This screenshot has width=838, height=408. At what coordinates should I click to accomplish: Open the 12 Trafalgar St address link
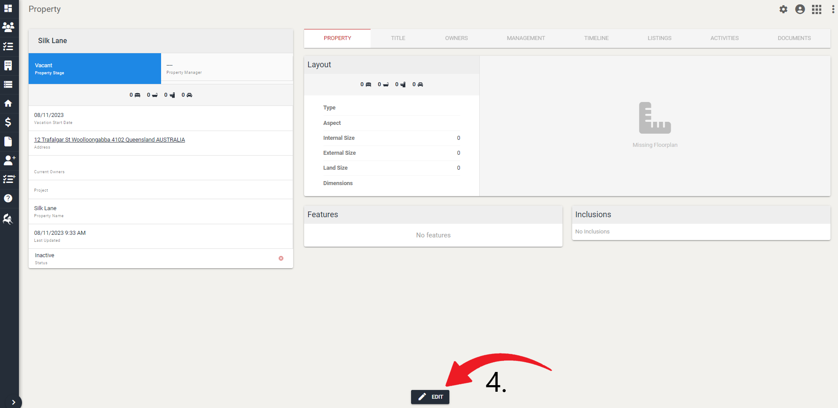109,139
